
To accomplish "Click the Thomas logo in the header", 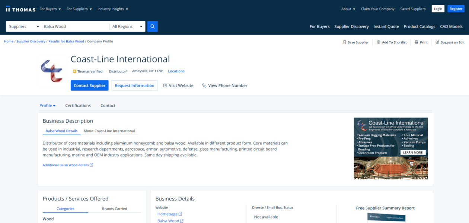I will pos(20,9).
